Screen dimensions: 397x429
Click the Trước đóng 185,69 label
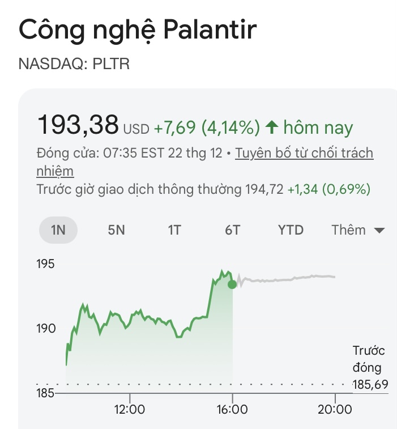370,368
